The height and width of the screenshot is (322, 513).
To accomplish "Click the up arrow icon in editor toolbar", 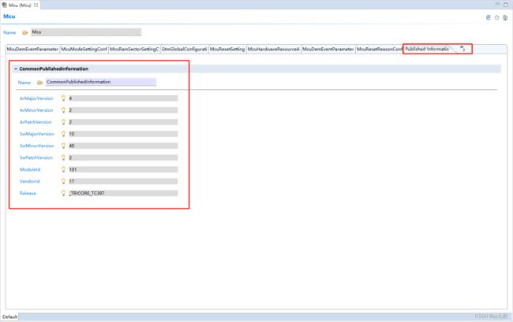I will coord(497,17).
